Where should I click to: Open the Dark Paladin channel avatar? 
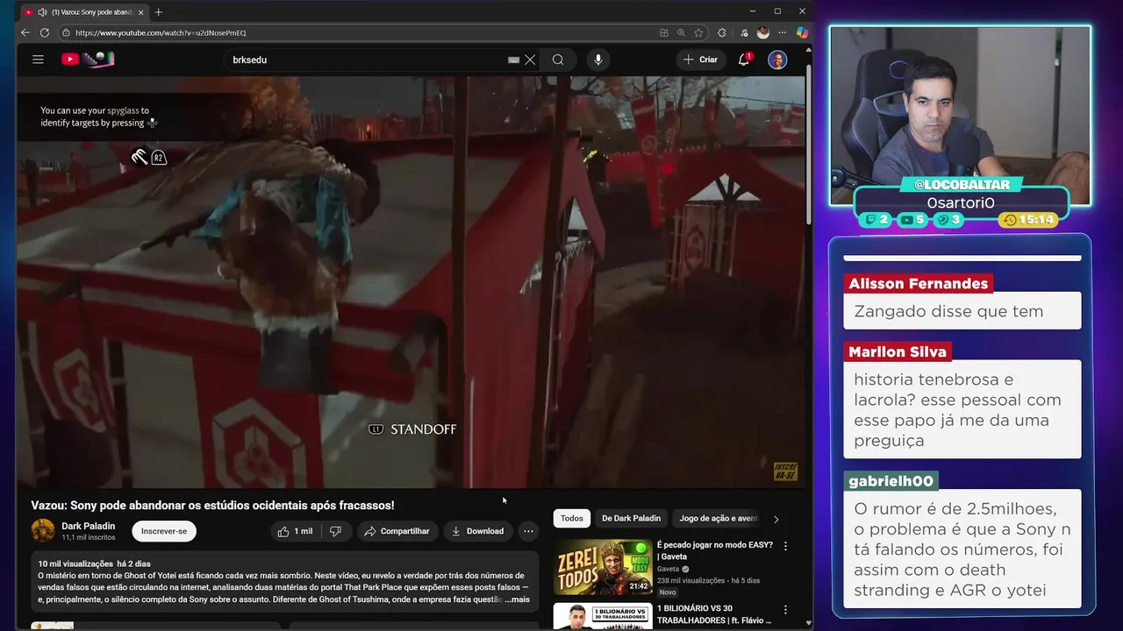43,530
